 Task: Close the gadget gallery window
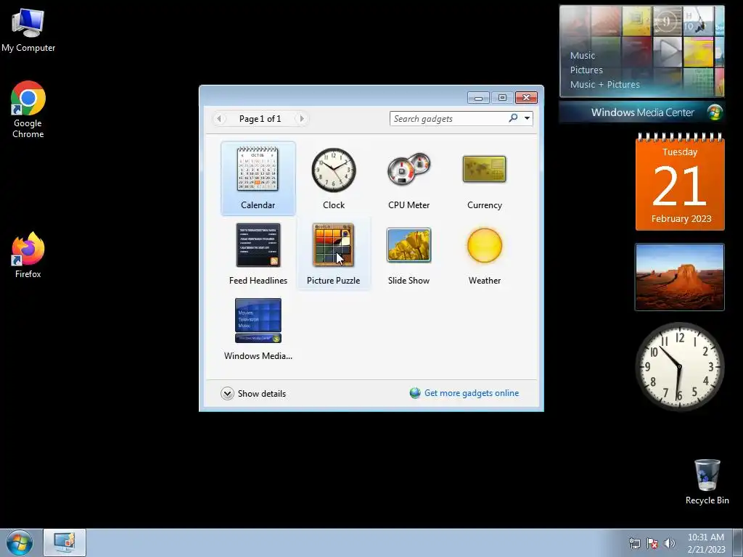[x=526, y=98]
